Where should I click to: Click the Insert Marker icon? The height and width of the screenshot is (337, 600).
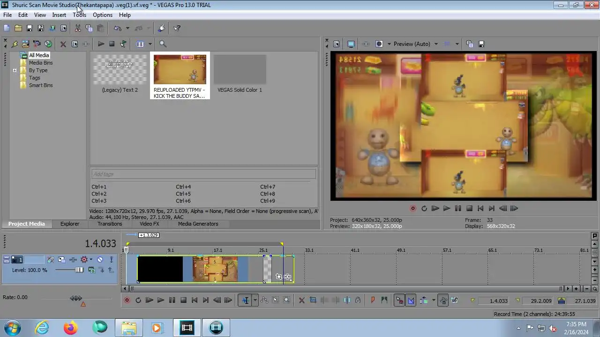pyautogui.click(x=373, y=300)
